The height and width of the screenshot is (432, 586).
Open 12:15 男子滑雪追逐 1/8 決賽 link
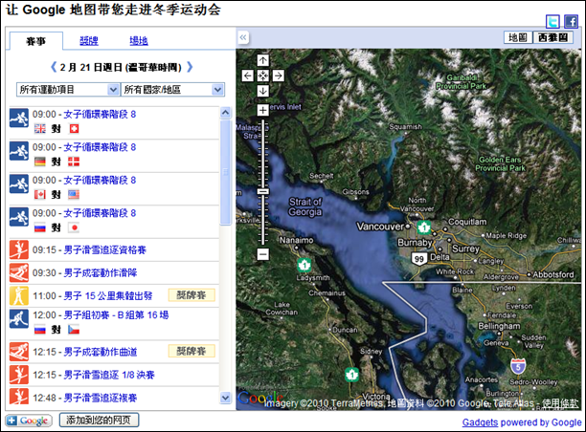pyautogui.click(x=109, y=375)
